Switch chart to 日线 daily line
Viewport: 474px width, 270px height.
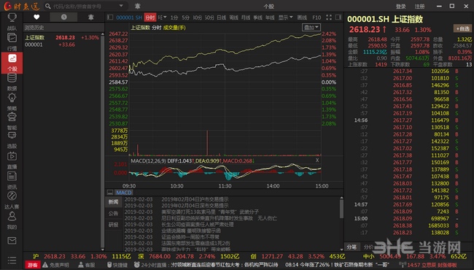[x=221, y=18]
